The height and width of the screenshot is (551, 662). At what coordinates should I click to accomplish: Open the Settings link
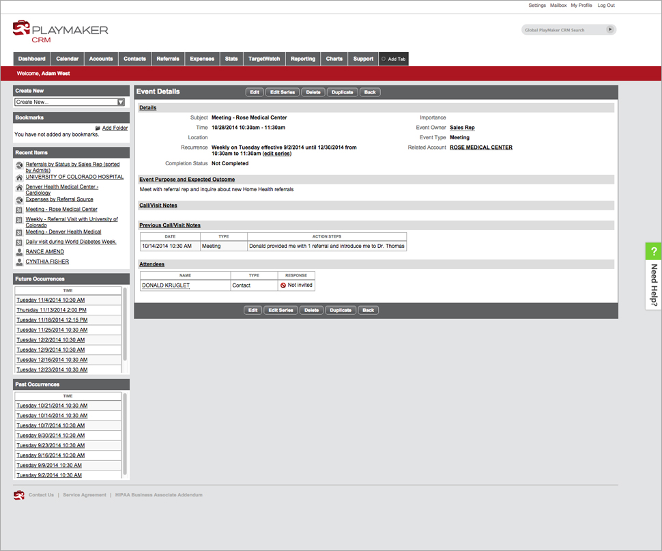point(537,5)
